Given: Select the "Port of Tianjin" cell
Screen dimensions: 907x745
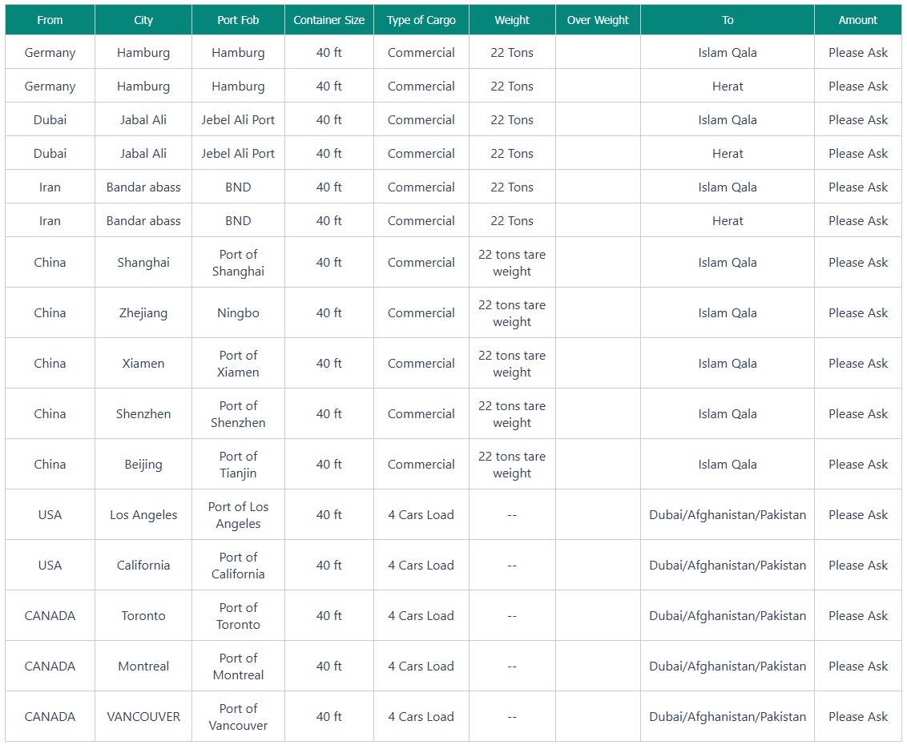Looking at the screenshot, I should pyautogui.click(x=238, y=465).
